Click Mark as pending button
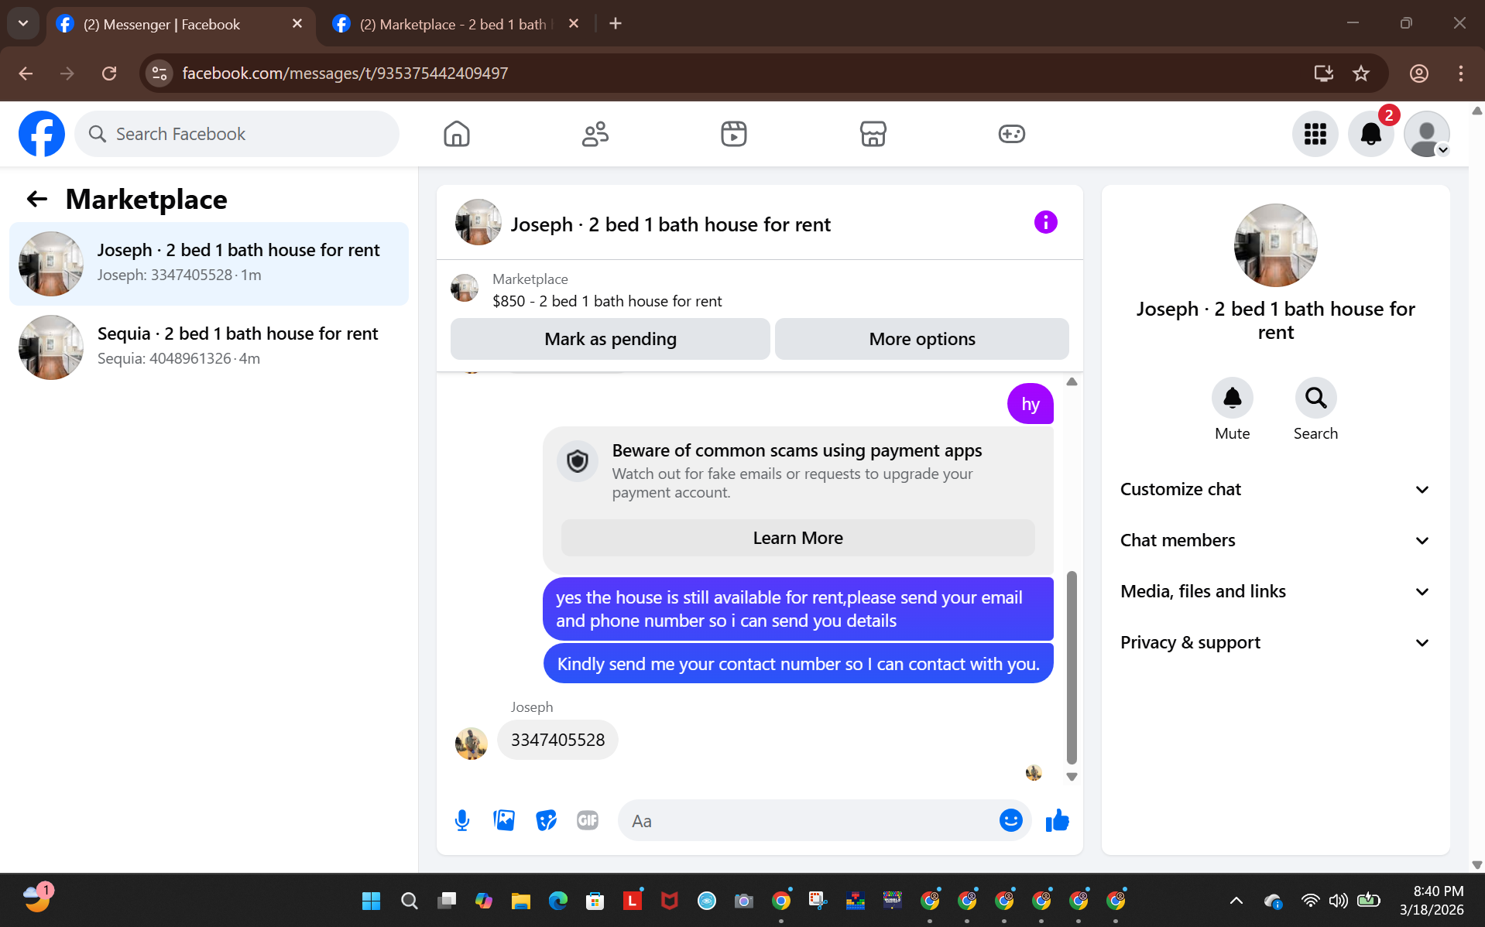Viewport: 1485px width, 927px height. pos(610,339)
